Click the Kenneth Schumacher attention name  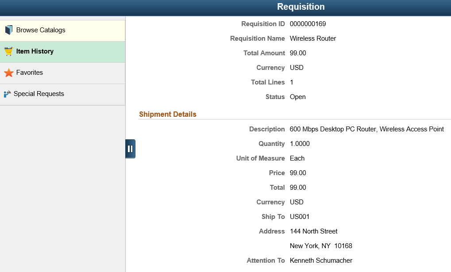tap(321, 261)
